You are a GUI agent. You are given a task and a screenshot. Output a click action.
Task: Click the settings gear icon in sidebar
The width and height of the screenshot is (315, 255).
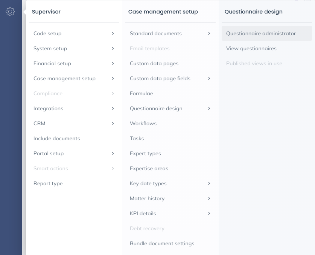tap(10, 12)
